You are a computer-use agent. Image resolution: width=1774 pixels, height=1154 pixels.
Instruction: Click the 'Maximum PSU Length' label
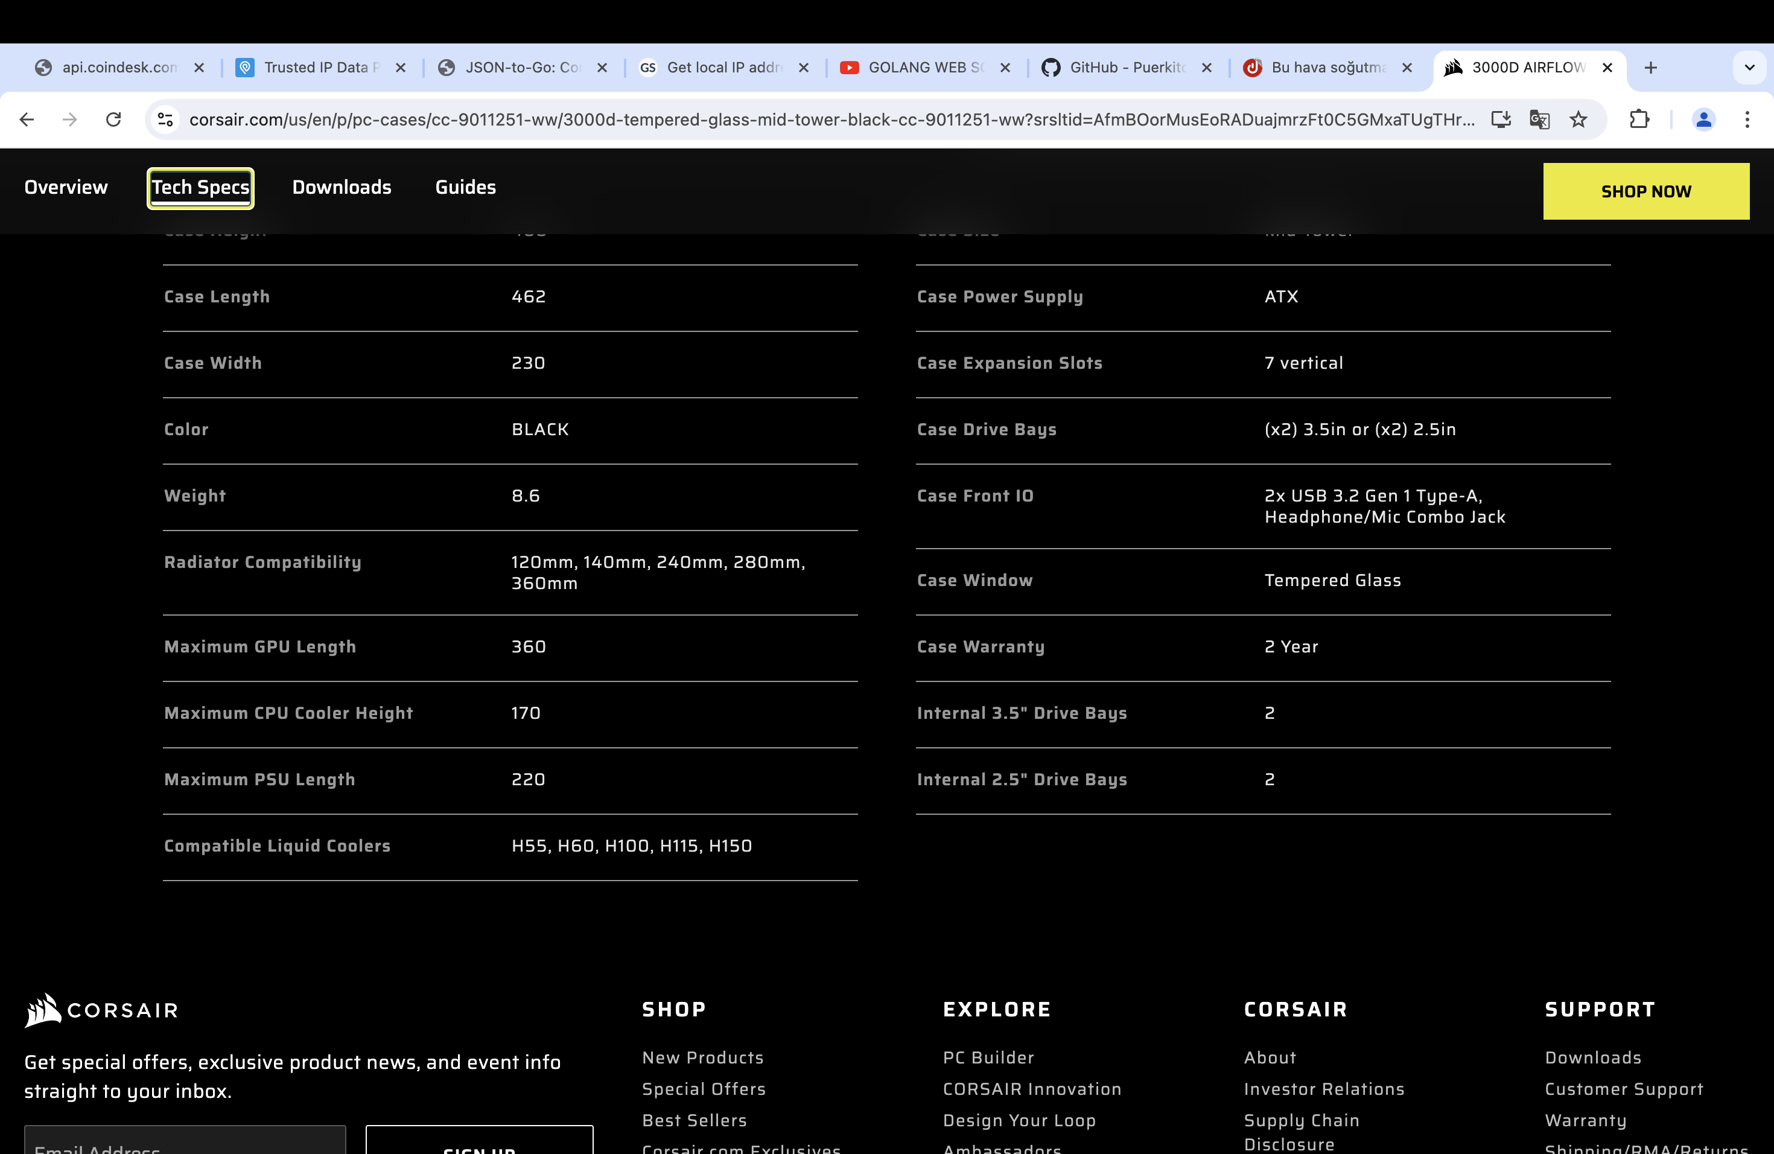coord(259,780)
